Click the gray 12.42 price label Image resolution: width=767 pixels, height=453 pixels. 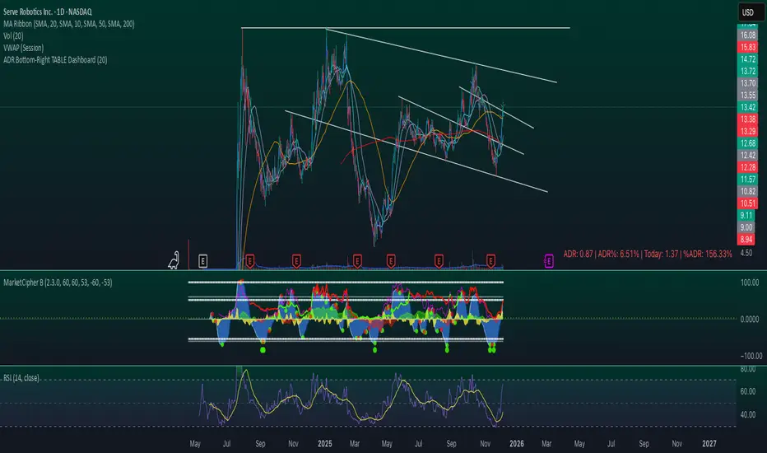click(x=747, y=155)
